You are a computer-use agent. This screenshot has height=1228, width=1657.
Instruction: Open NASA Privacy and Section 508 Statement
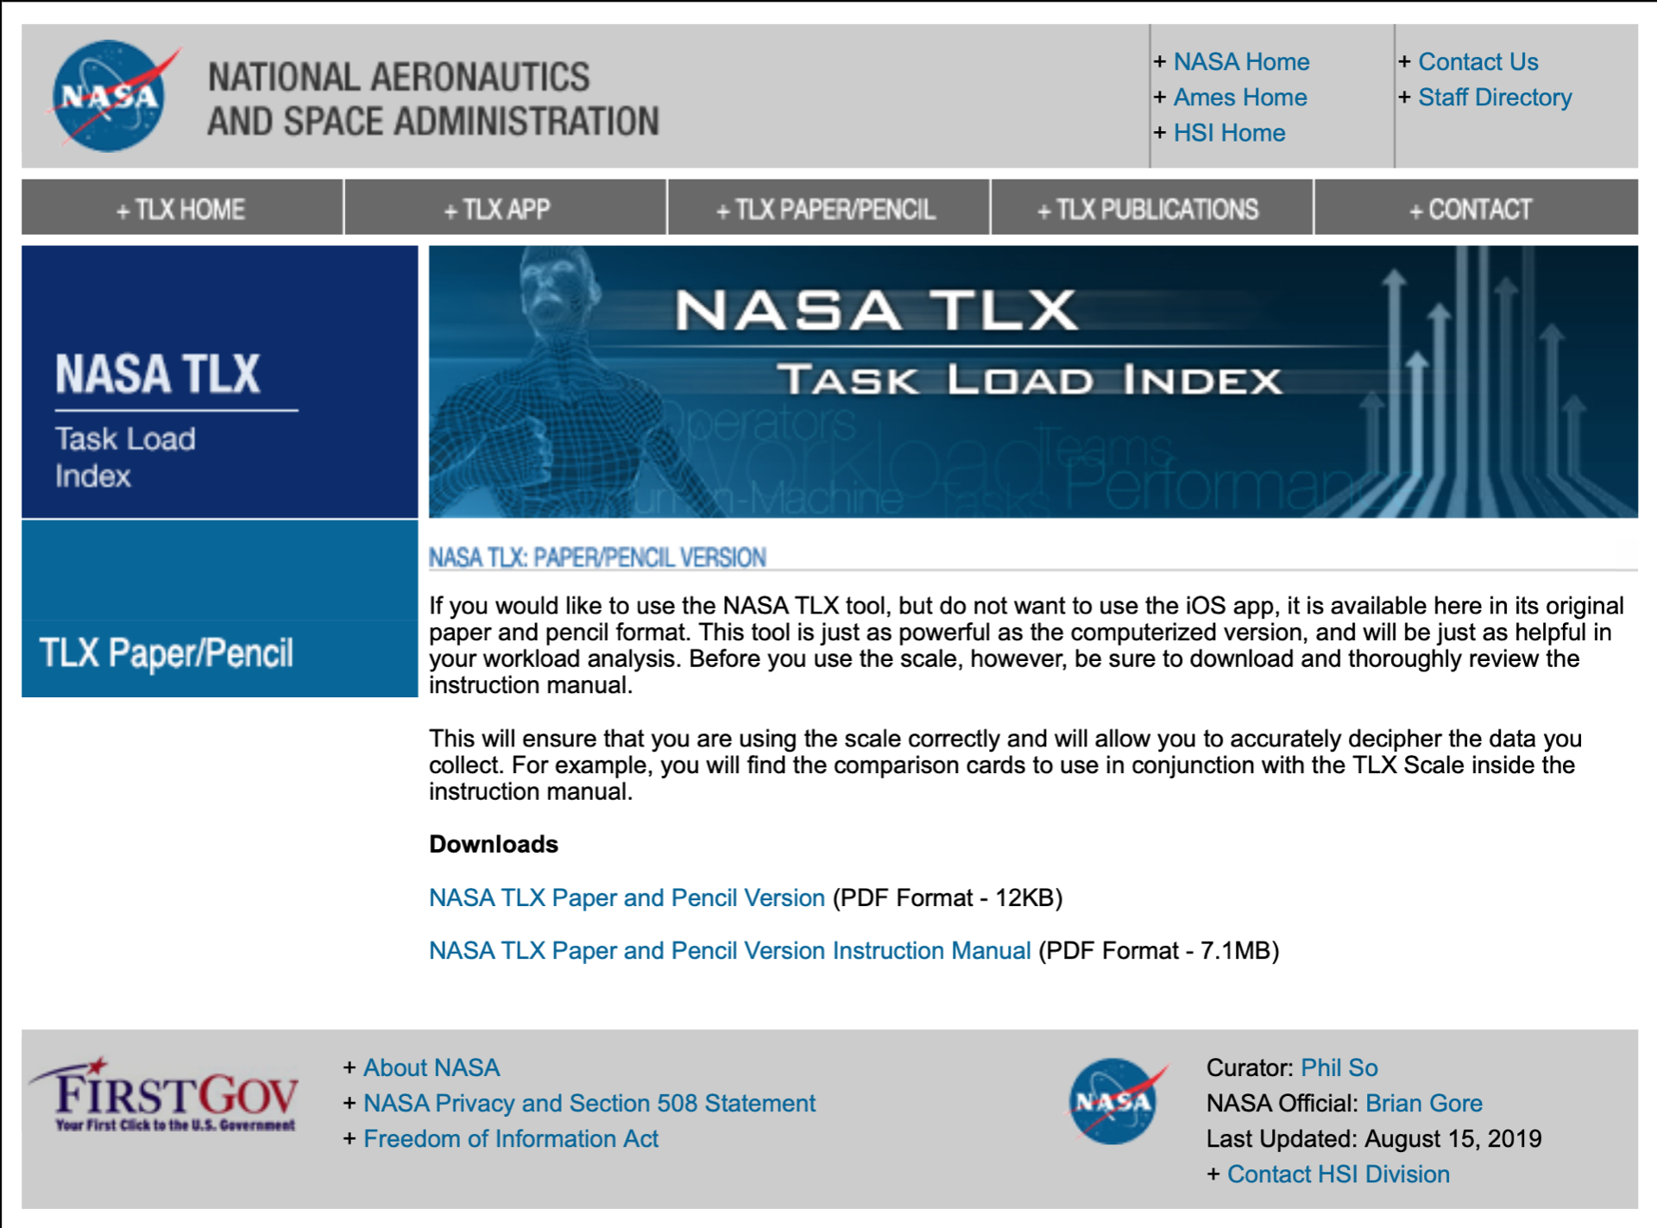point(589,1103)
